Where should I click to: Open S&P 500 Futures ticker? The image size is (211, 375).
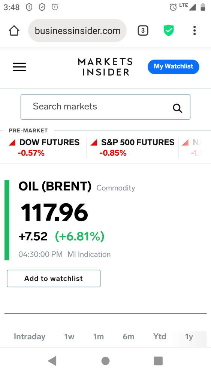(133, 147)
